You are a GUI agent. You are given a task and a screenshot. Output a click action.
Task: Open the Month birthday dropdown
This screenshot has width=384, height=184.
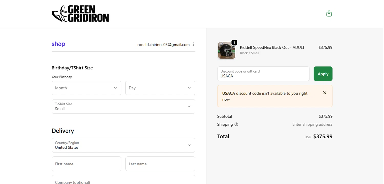(x=87, y=88)
